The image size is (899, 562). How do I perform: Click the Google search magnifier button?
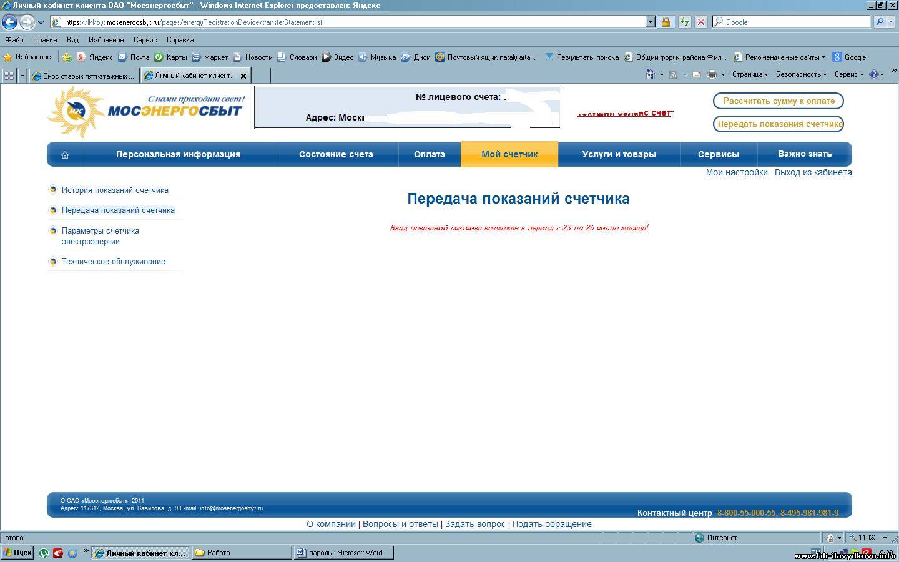click(x=880, y=22)
